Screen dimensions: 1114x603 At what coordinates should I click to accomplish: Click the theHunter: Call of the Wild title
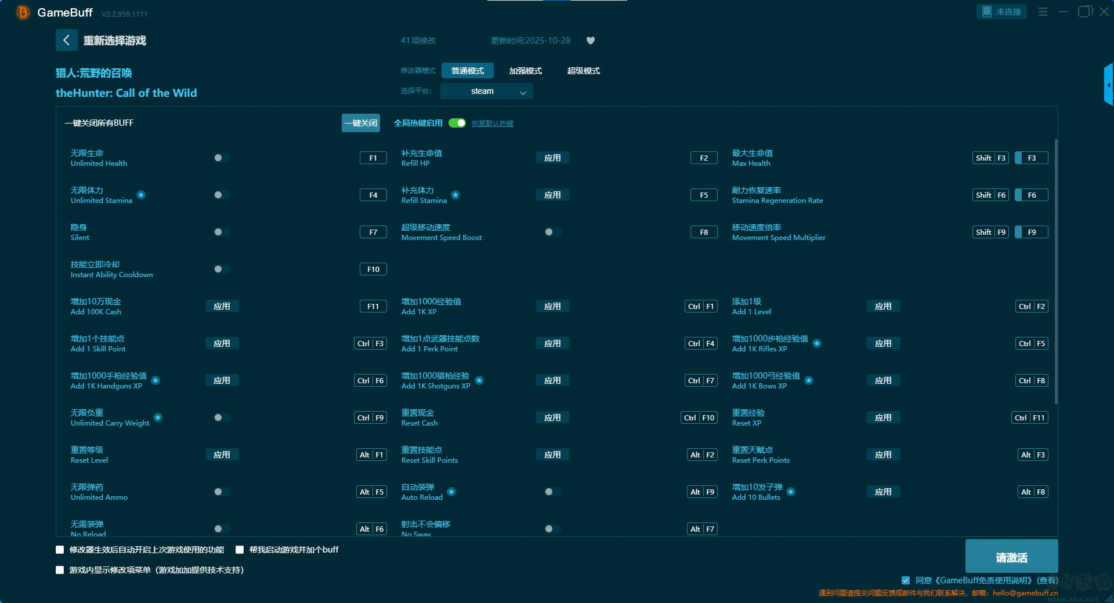tap(126, 93)
